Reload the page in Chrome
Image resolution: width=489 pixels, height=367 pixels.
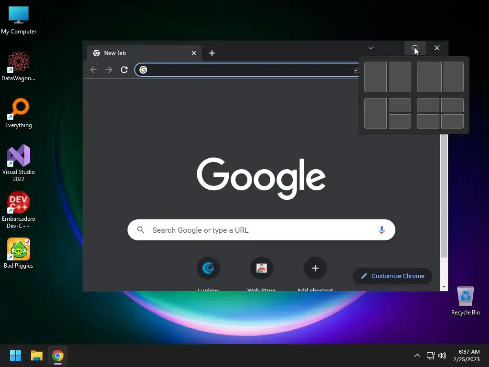pyautogui.click(x=124, y=70)
